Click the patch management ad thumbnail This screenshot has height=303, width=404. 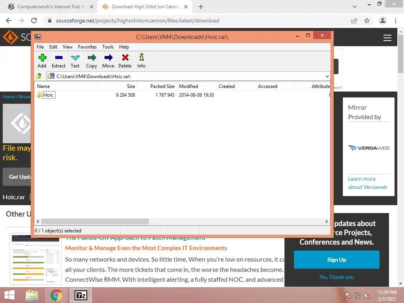[36, 259]
